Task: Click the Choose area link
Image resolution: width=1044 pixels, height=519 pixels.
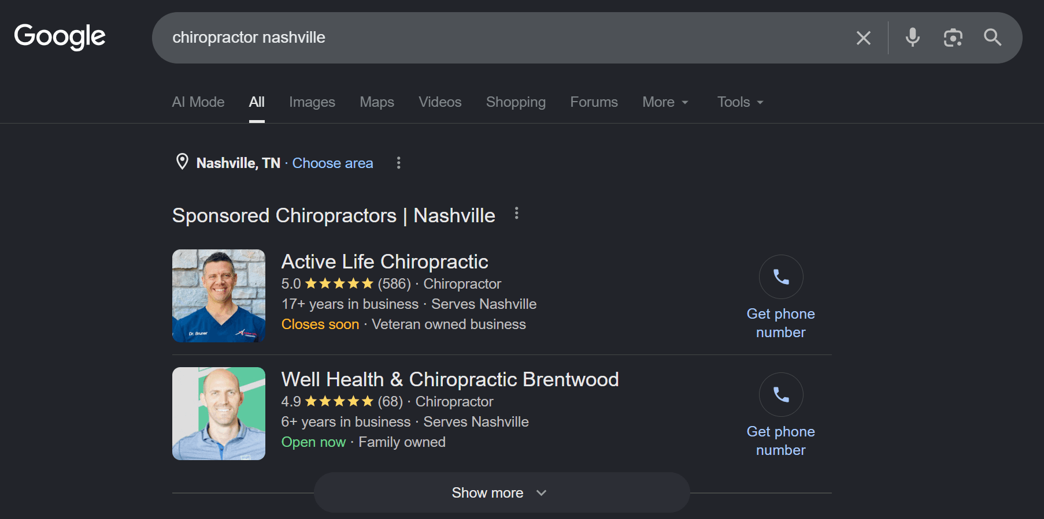Action: coord(332,163)
